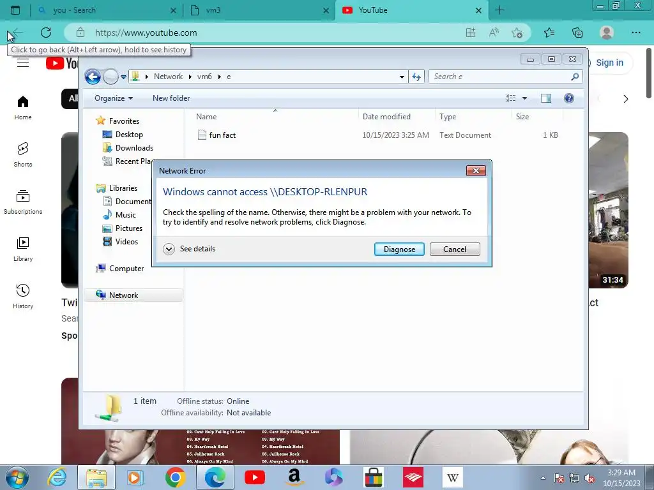Launch Google Chrome from taskbar
This screenshot has height=490, width=654.
coord(175,477)
